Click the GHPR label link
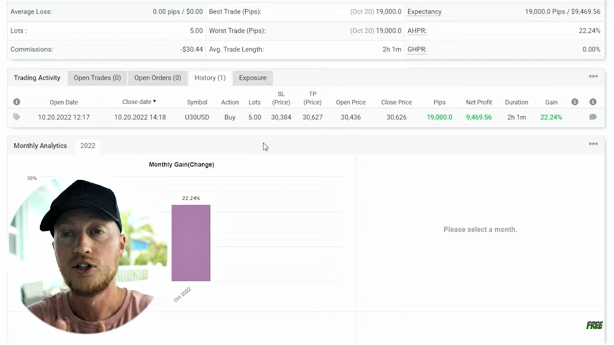Image resolution: width=614 pixels, height=345 pixels. [x=417, y=49]
